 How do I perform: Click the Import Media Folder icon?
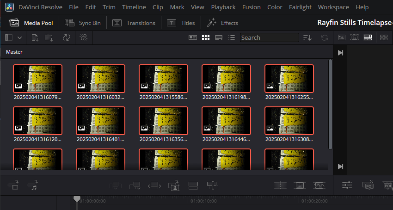point(48,38)
